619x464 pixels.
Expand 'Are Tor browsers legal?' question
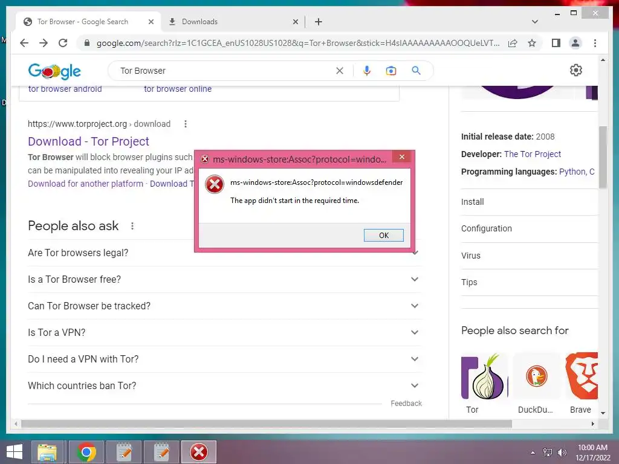click(x=224, y=253)
